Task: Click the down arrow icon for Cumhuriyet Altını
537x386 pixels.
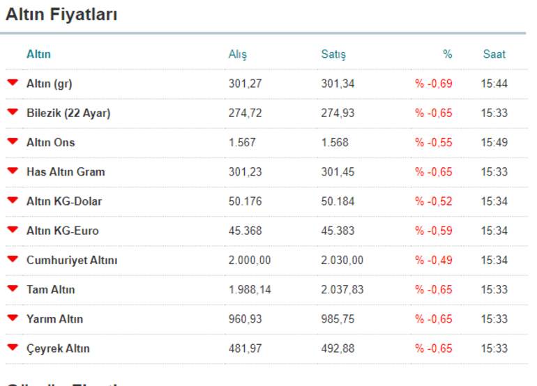Action: coord(13,259)
